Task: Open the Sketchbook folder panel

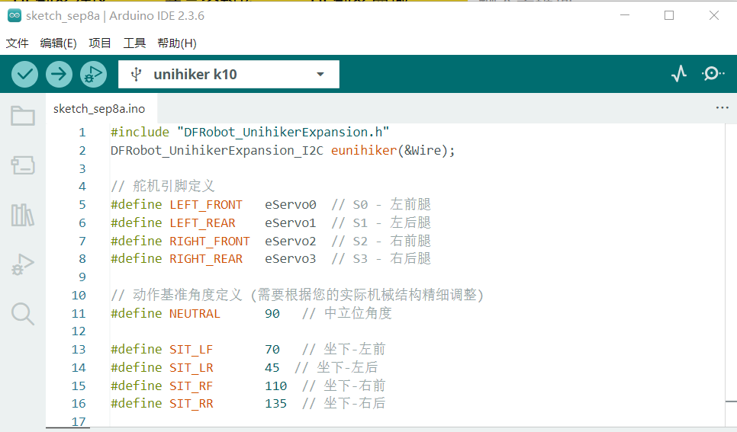Action: [x=23, y=116]
